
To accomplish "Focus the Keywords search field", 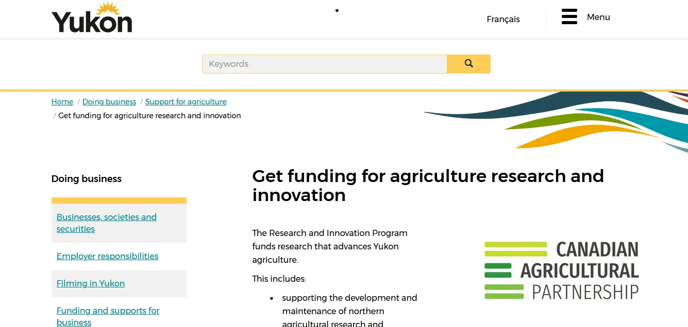I will pyautogui.click(x=324, y=64).
